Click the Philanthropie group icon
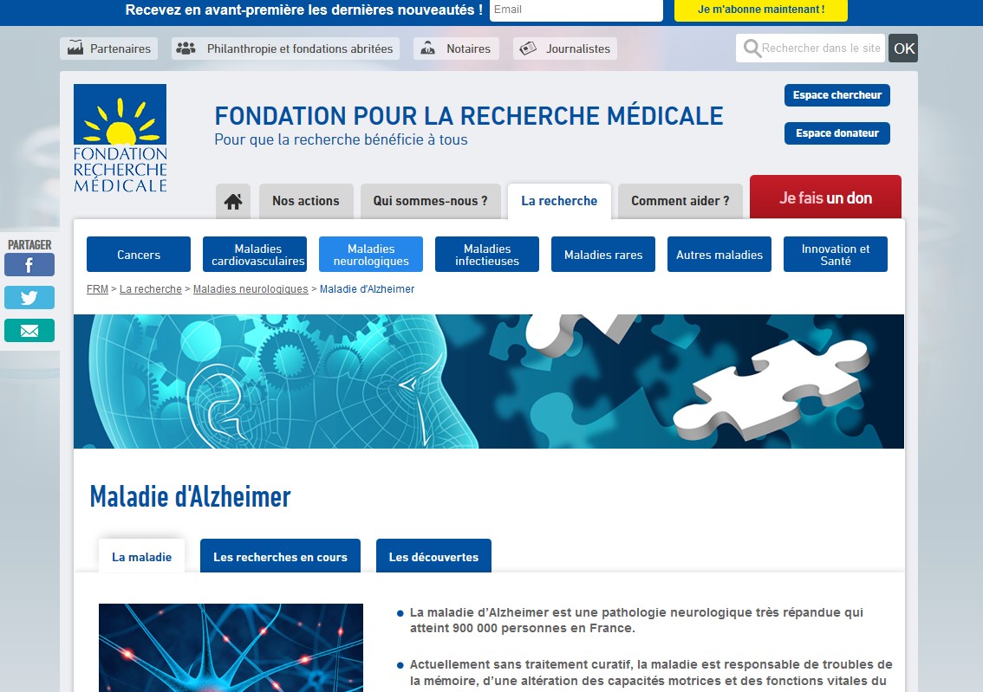The height and width of the screenshot is (692, 983). (186, 49)
